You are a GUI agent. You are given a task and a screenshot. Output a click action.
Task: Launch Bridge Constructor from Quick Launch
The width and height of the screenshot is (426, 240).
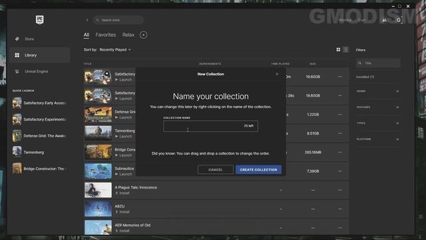40,169
